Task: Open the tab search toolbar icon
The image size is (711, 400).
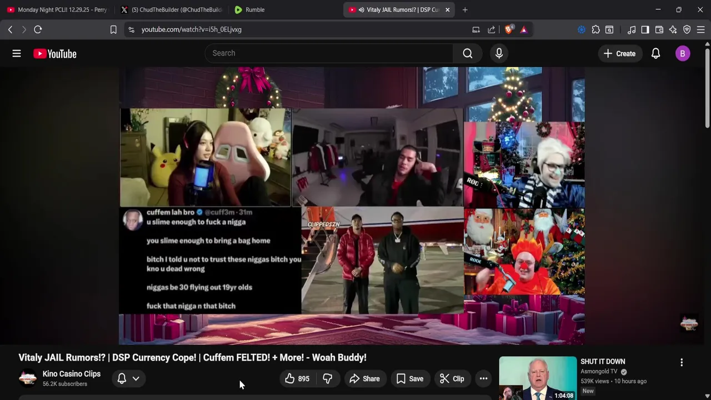Action: point(609,29)
